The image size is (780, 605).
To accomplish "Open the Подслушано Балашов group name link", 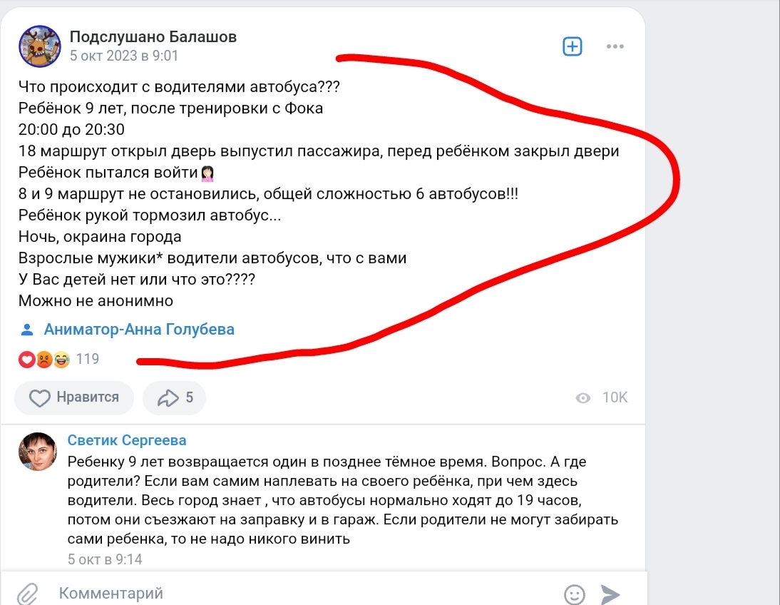I will point(153,36).
